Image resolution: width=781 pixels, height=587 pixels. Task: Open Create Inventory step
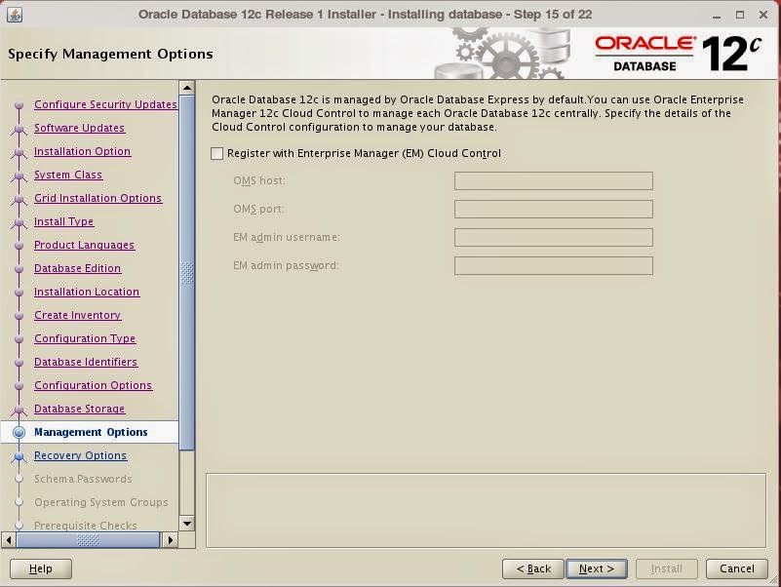point(77,315)
